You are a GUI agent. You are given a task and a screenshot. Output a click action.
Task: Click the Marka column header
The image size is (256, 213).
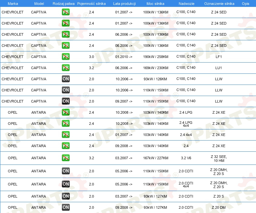[x=12, y=4]
